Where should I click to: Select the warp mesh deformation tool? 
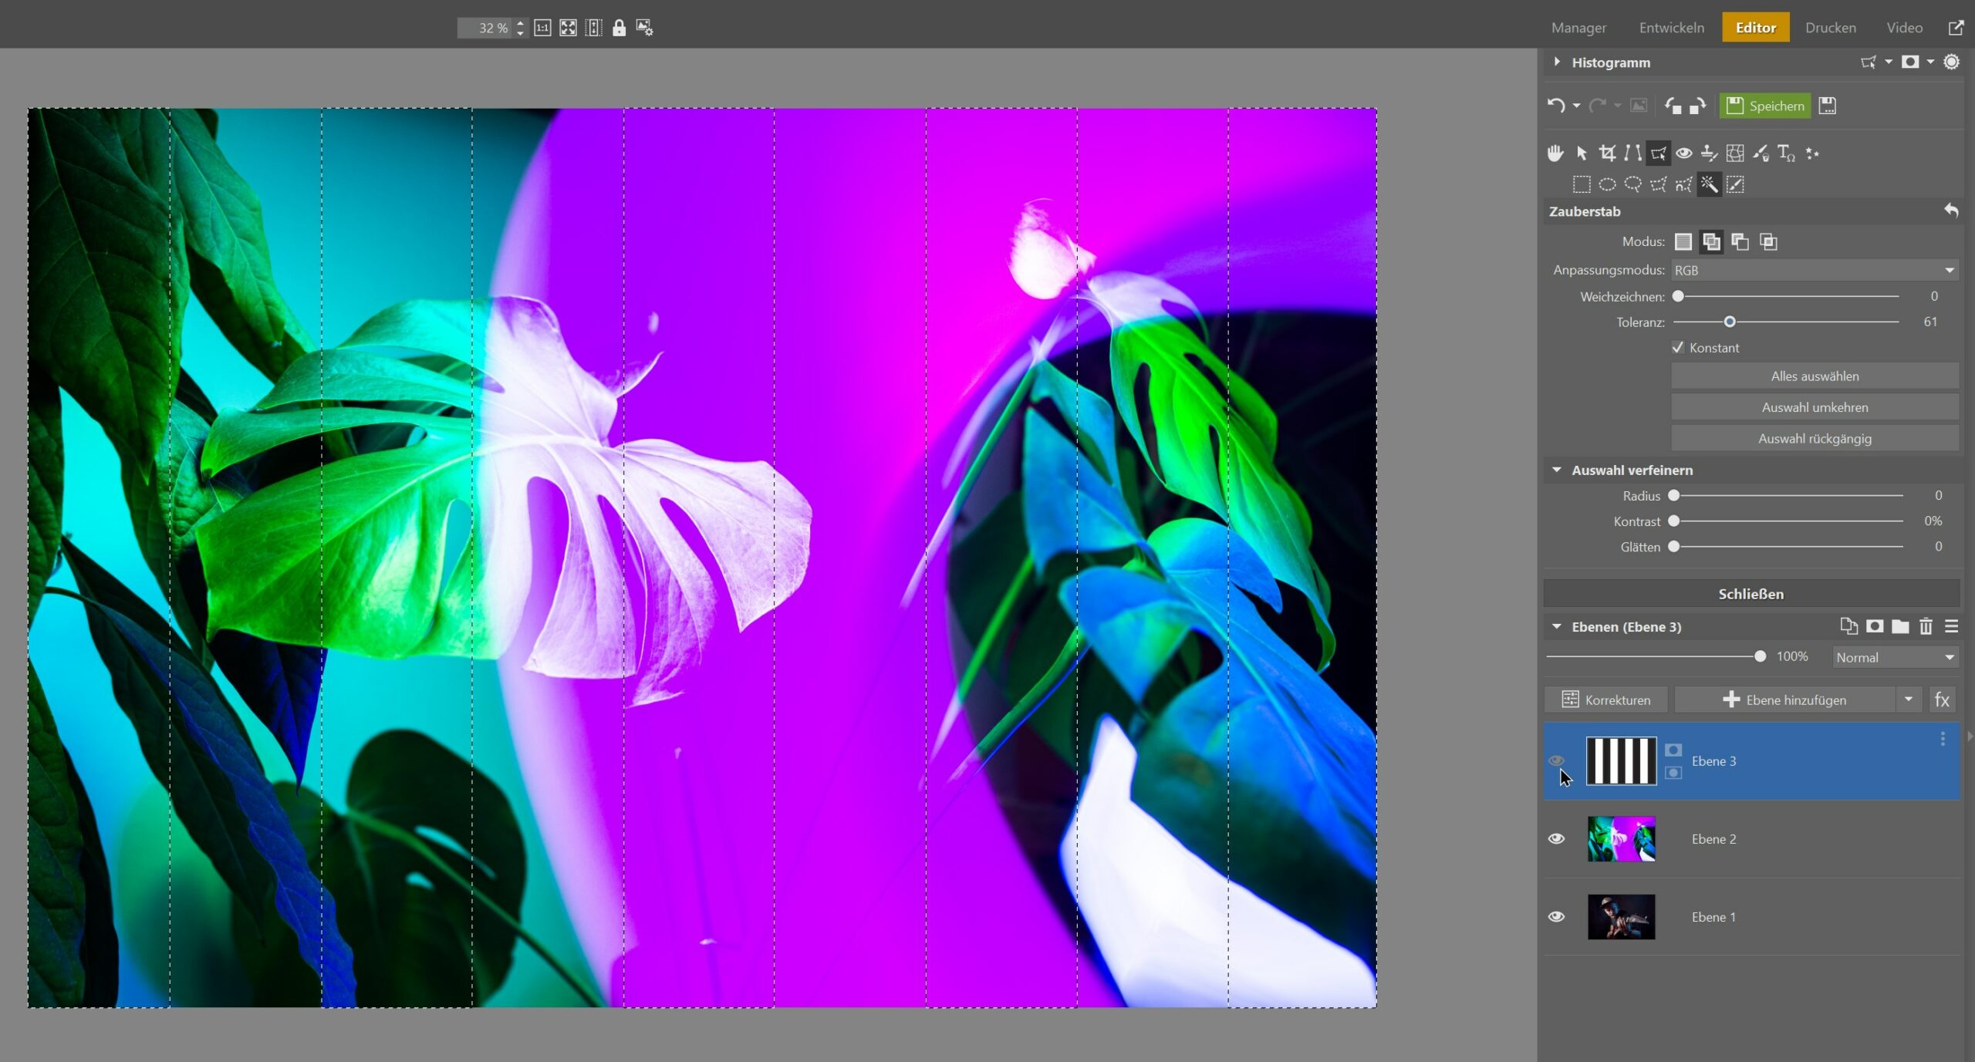1735,153
